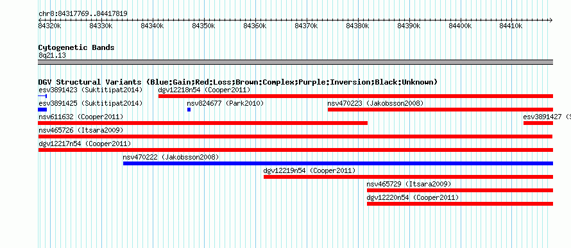The height and width of the screenshot is (248, 571).
Task: Select the red nsv611632 loss bar
Action: click(203, 123)
